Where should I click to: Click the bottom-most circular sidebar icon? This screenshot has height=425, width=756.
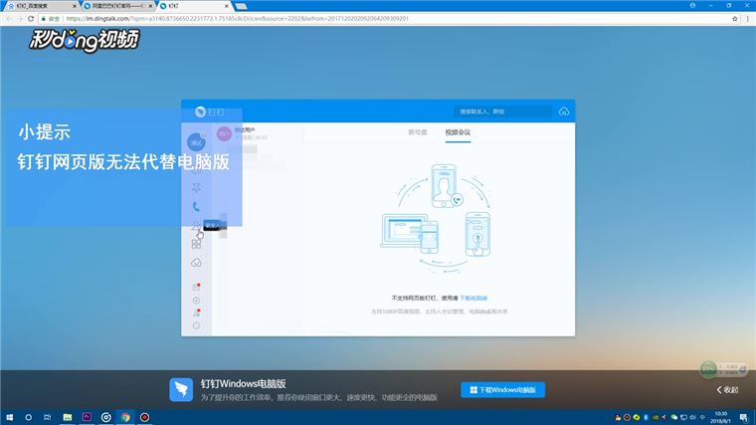tap(196, 325)
